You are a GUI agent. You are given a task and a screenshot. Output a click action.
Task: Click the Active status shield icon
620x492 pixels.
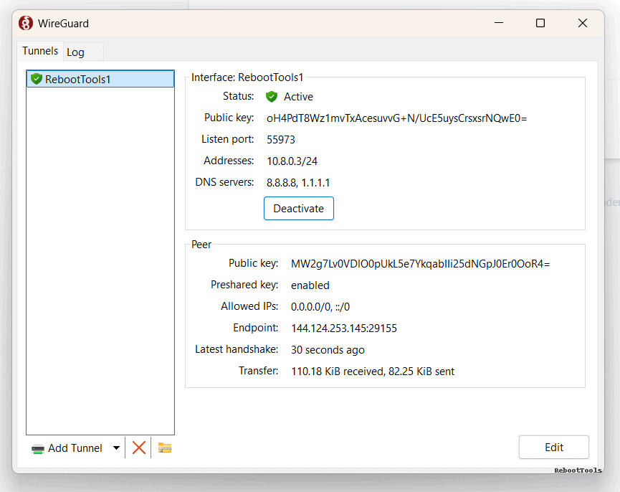coord(272,96)
